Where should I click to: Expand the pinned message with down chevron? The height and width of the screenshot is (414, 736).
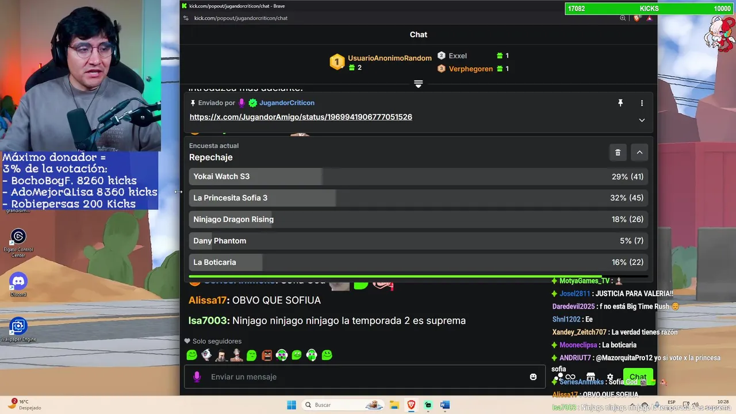tap(642, 120)
